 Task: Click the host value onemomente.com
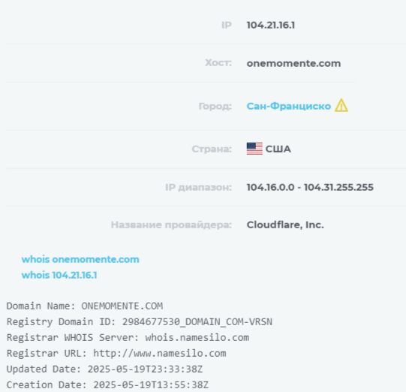point(293,63)
